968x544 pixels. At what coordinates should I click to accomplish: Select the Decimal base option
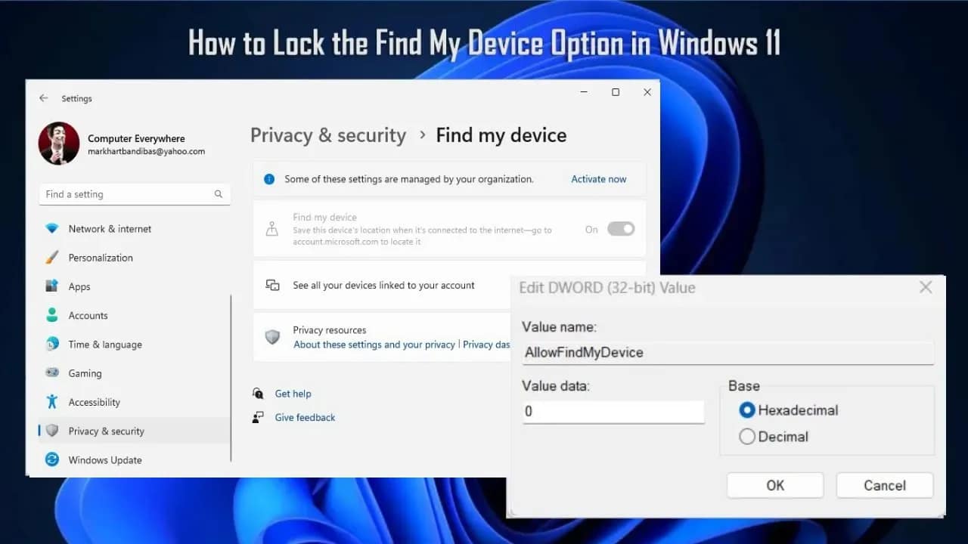tap(747, 436)
